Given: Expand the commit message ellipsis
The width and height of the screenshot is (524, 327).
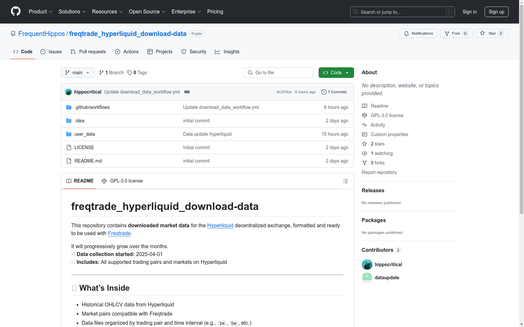Looking at the screenshot, I should click(187, 92).
